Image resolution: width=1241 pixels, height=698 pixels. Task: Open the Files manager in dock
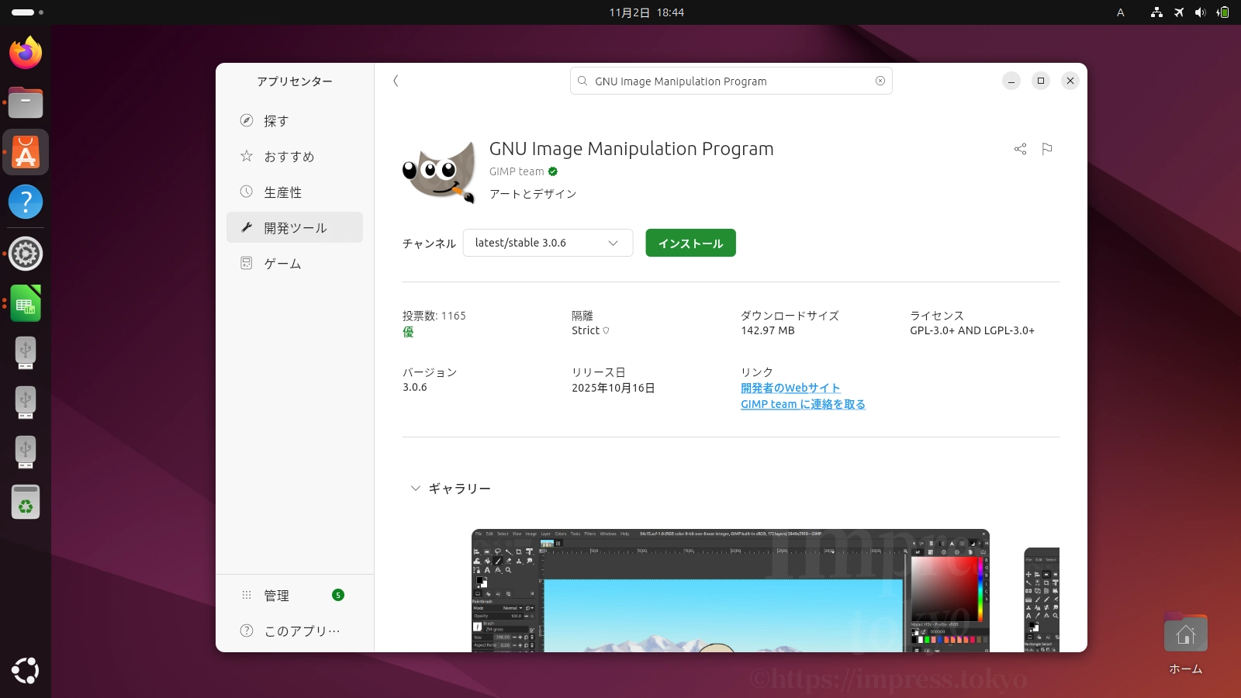(26, 102)
